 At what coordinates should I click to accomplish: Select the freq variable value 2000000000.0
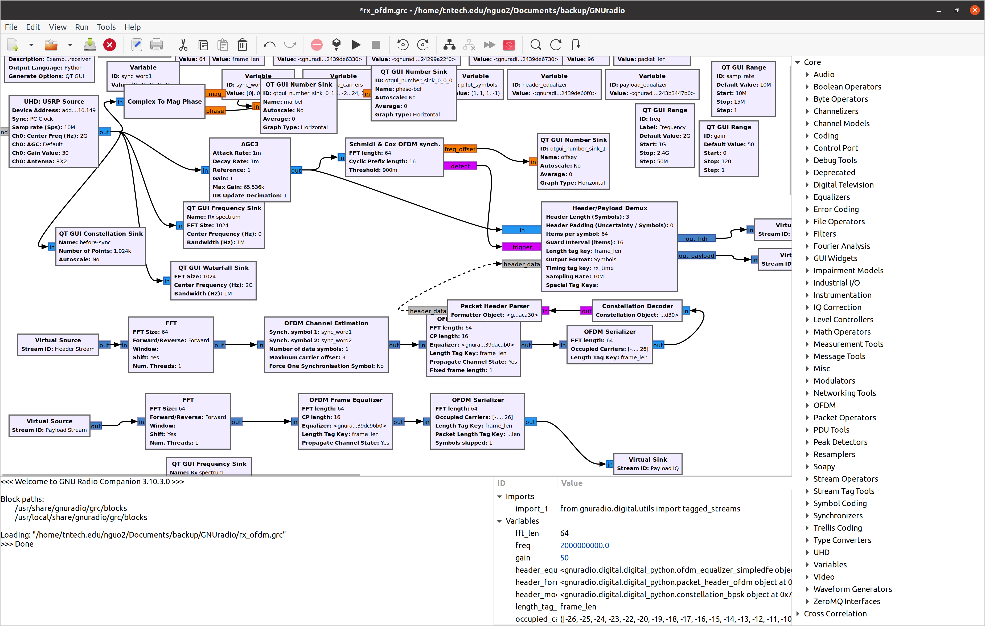585,545
